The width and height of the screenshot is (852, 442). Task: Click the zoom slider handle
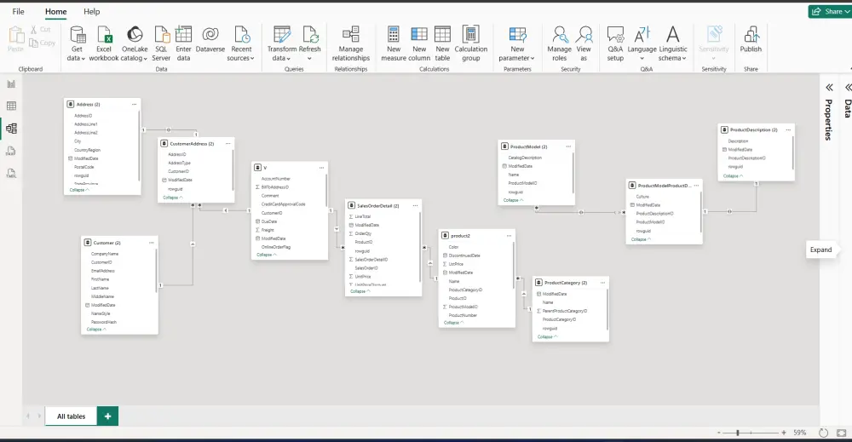click(x=737, y=433)
